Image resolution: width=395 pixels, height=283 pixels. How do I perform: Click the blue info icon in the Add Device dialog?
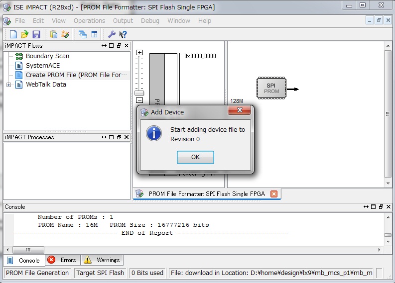[x=154, y=133]
